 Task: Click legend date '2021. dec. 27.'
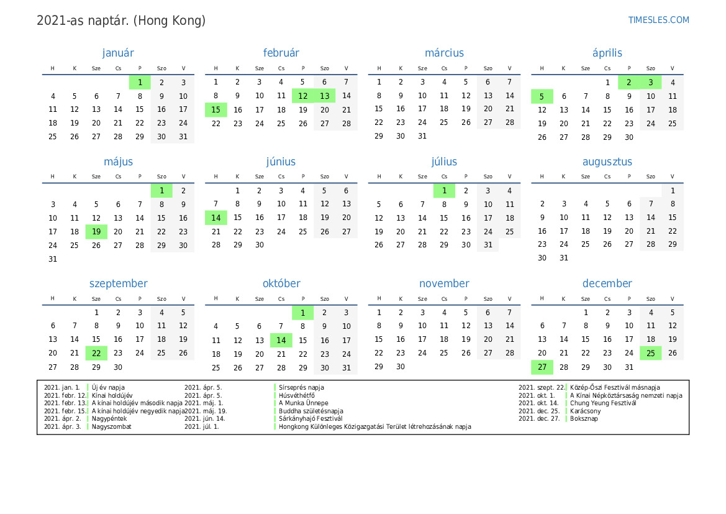pos(539,418)
